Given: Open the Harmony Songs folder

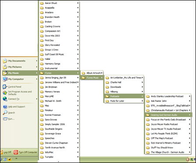Looking at the screenshot, I should (59, 64).
